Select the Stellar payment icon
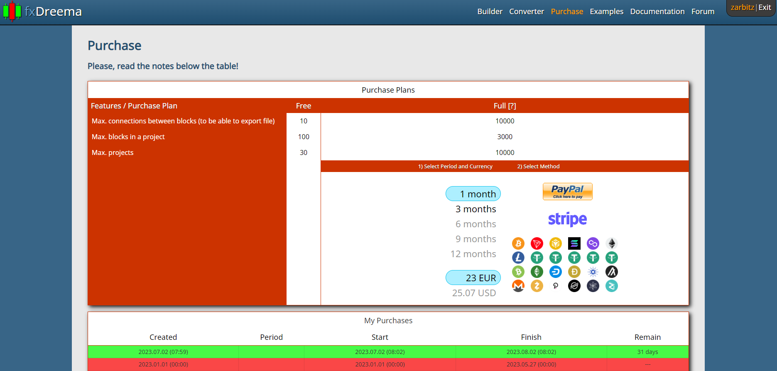The width and height of the screenshot is (777, 371). (574, 286)
